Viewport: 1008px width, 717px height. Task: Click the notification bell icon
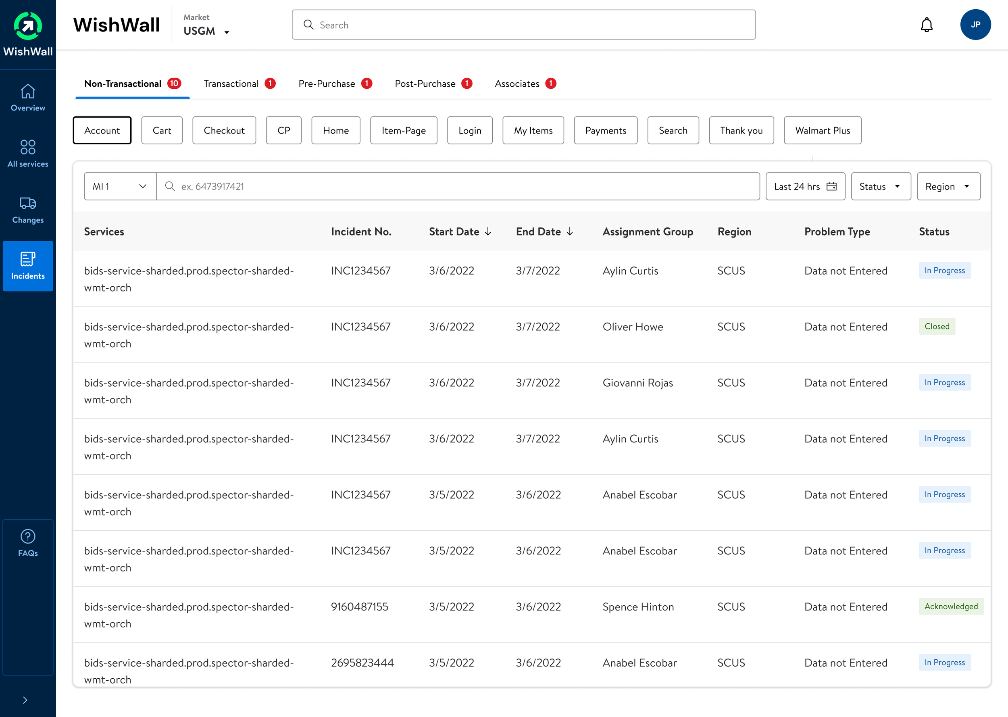[927, 25]
